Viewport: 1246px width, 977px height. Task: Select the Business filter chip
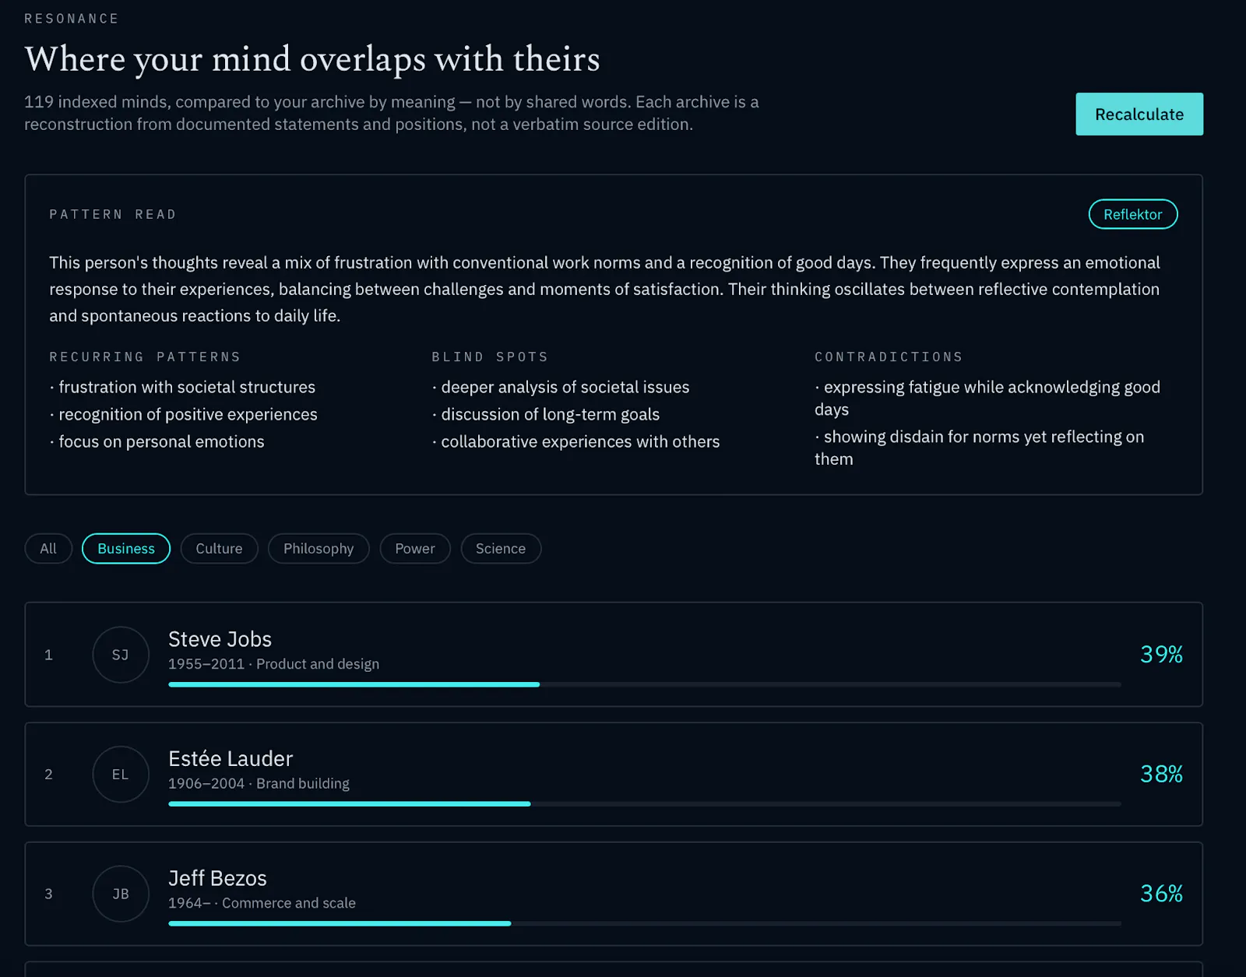(x=126, y=549)
